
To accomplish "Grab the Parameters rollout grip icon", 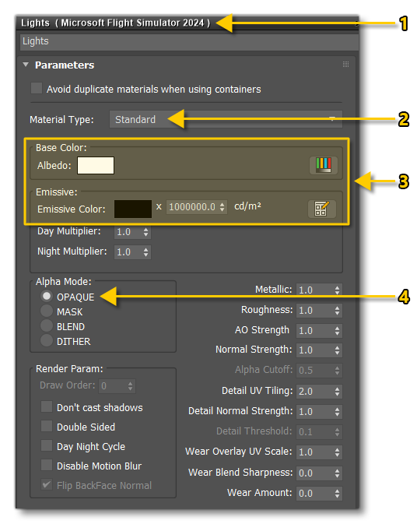I will 345,65.
